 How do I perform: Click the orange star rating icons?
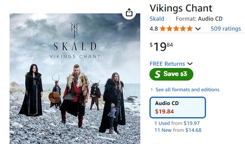[176, 29]
